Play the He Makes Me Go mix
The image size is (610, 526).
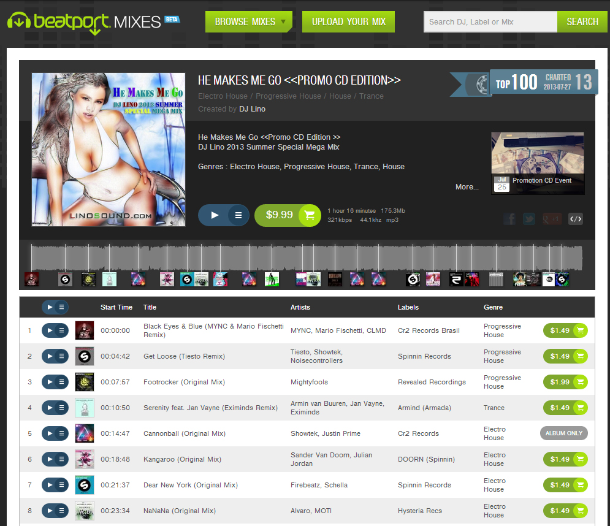[x=213, y=215]
